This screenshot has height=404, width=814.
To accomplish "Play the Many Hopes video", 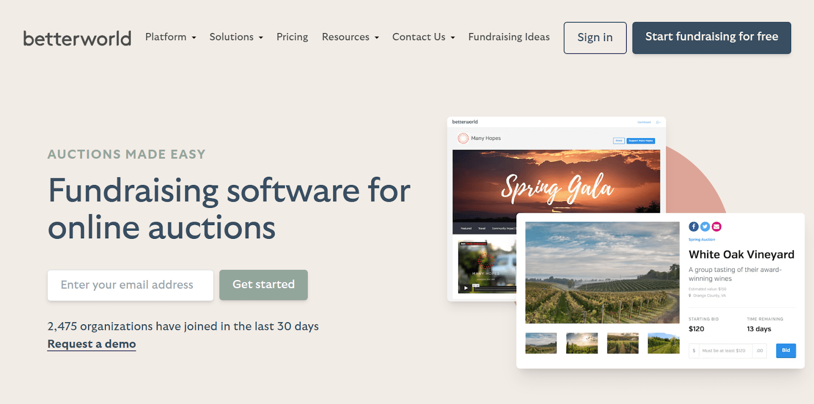I will tap(466, 288).
